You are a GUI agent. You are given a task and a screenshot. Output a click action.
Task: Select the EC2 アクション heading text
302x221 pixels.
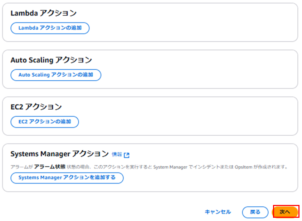tap(36, 107)
